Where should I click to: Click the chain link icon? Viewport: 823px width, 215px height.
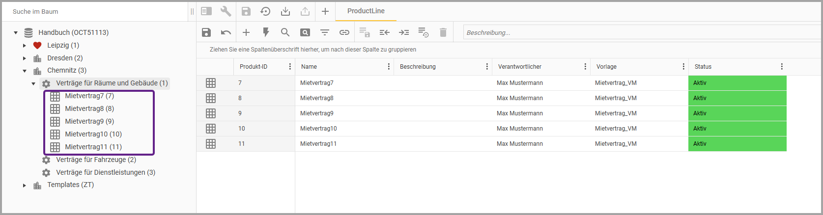[x=344, y=32]
